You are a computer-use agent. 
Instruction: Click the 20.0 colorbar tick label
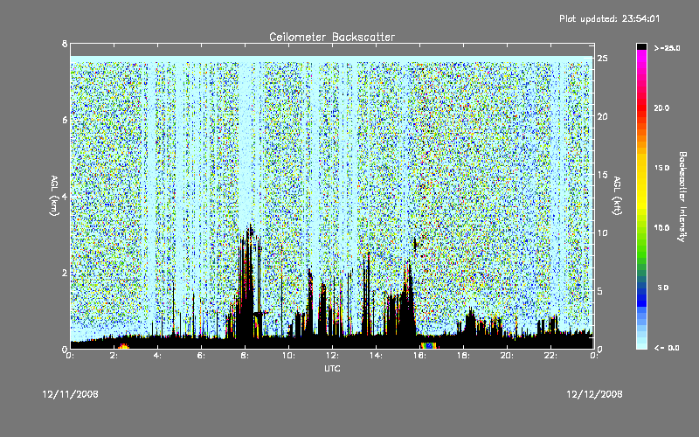661,108
